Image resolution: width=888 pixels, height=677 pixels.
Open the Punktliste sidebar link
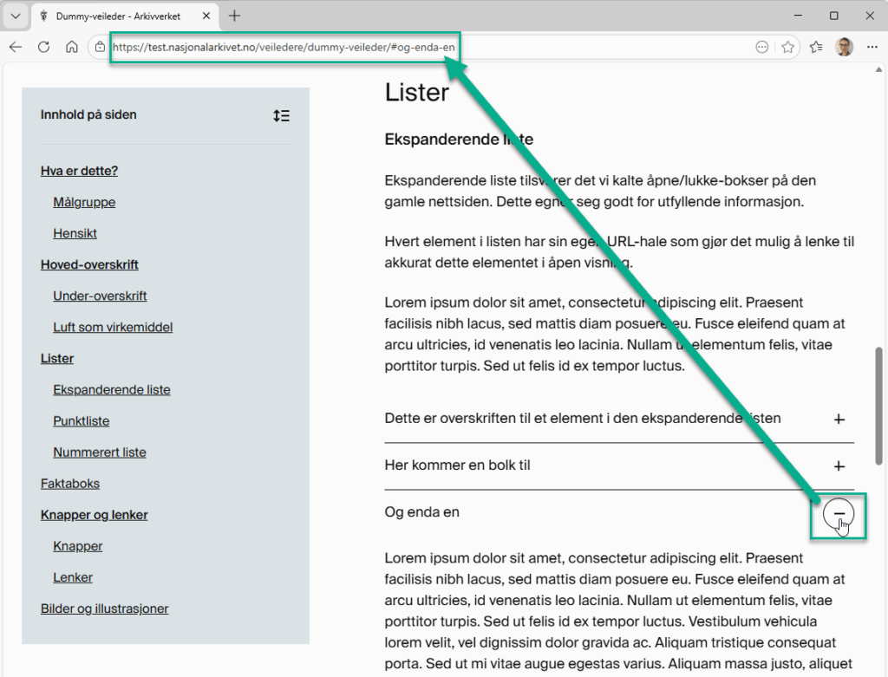pos(81,420)
